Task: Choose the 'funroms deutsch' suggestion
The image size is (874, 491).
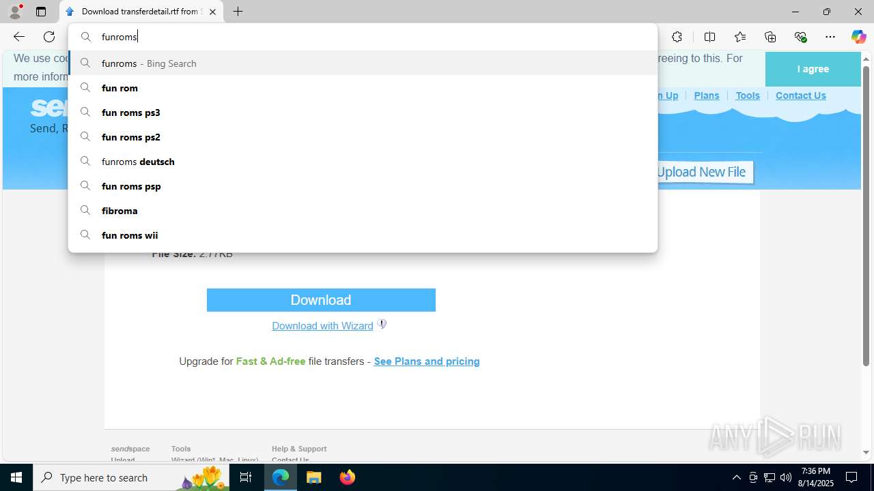Action: (x=363, y=162)
